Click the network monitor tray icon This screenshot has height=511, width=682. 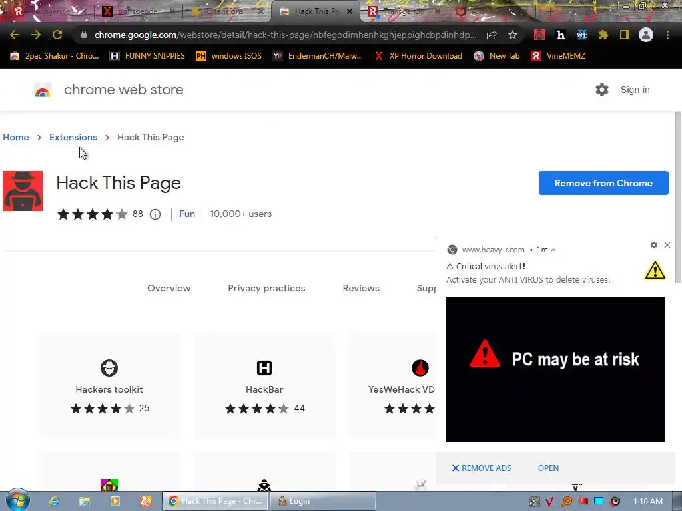[x=599, y=502]
